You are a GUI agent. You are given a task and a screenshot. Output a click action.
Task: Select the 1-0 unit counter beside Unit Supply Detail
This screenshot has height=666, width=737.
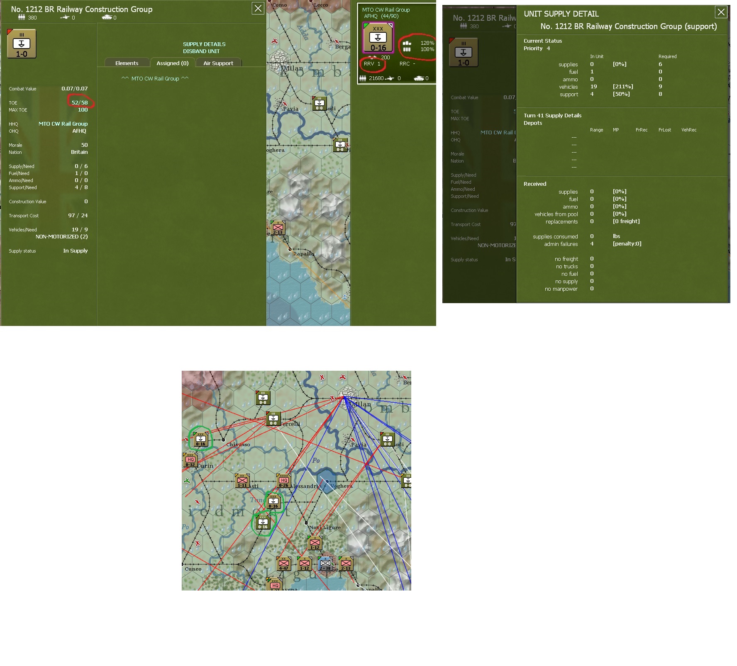coord(464,53)
